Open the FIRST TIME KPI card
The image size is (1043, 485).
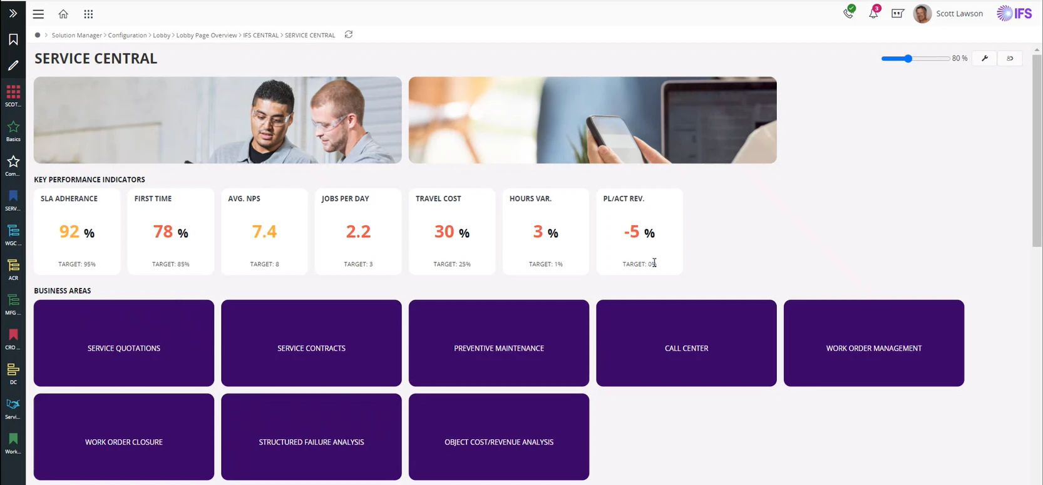171,232
